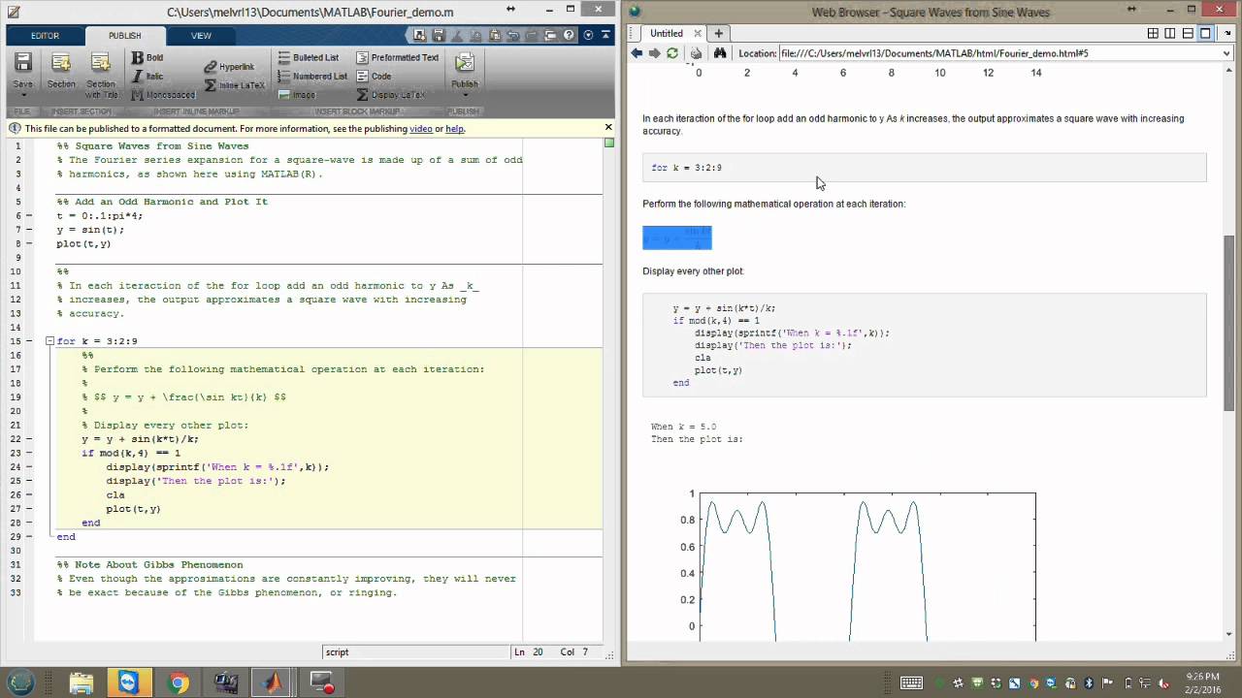Close the publishing information banner
Image resolution: width=1242 pixels, height=698 pixels.
click(x=608, y=127)
